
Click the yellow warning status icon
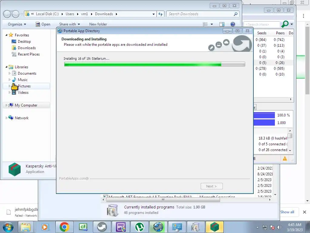pyautogui.click(x=285, y=158)
